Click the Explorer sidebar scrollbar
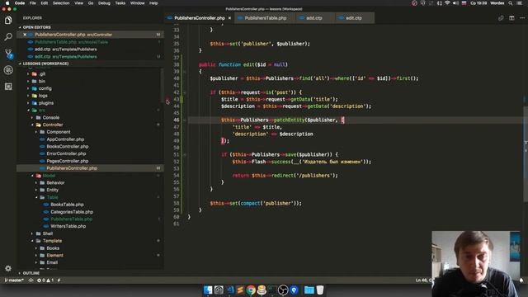This screenshot has width=528, height=297. pyautogui.click(x=163, y=84)
